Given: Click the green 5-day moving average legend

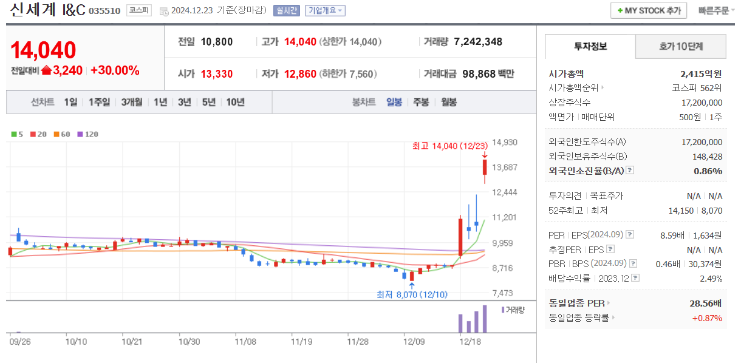Looking at the screenshot, I should (x=17, y=134).
